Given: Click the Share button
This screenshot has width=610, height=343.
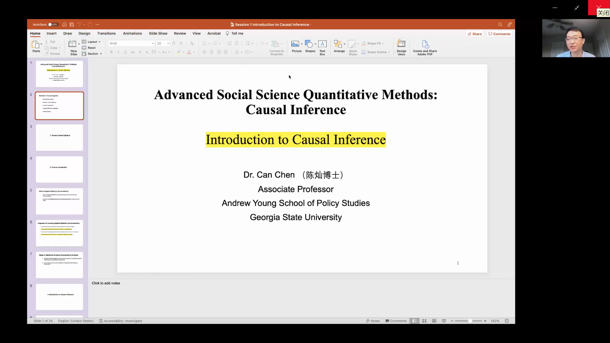Looking at the screenshot, I should [x=475, y=34].
